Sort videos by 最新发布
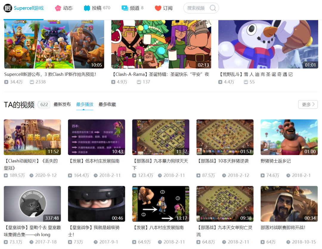Screen dimensions: 322x249 tap(62, 104)
